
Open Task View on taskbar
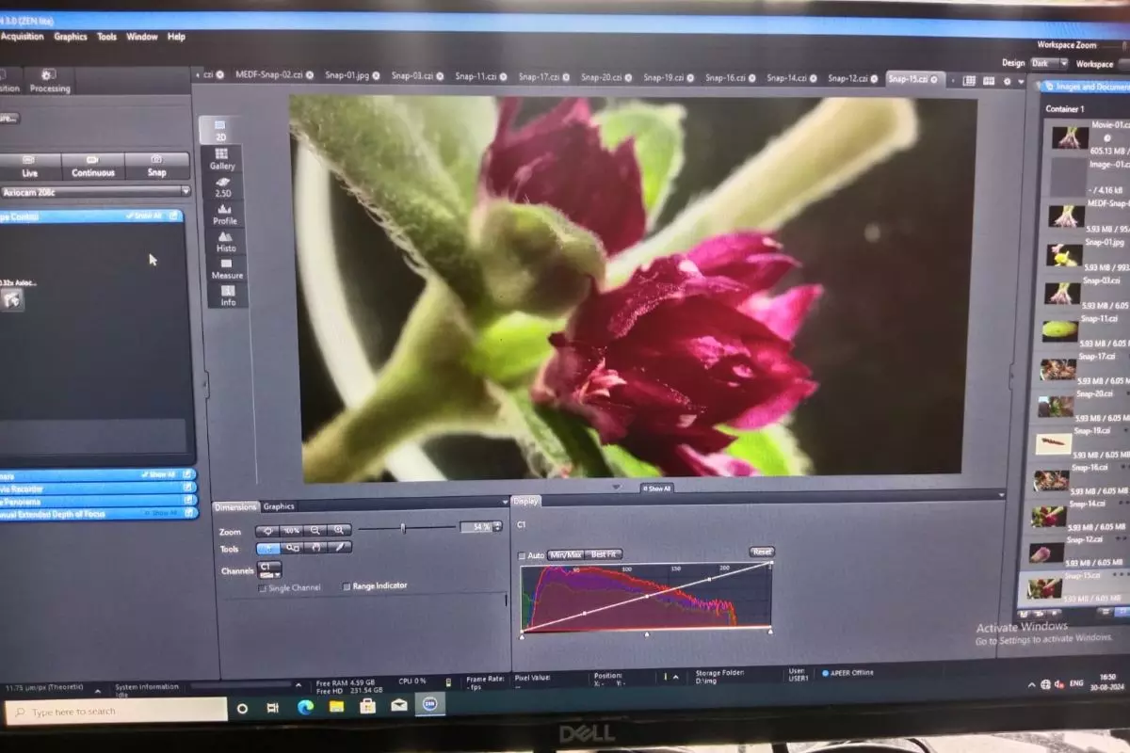click(x=273, y=708)
